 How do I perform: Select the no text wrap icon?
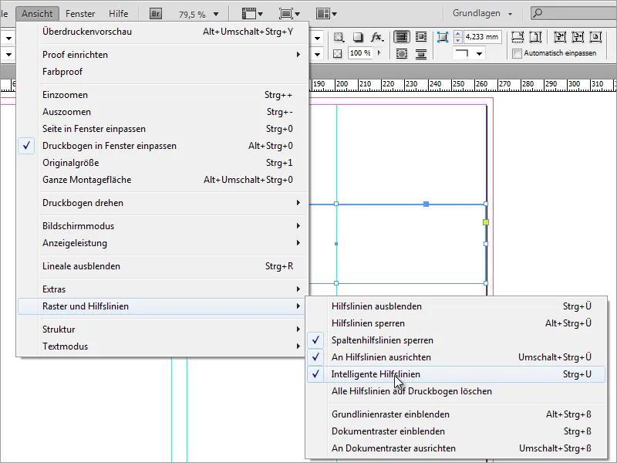click(x=402, y=37)
